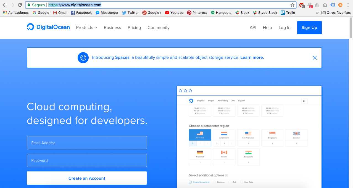Open the Help link in the header
The height and width of the screenshot is (188, 353).
point(267,28)
